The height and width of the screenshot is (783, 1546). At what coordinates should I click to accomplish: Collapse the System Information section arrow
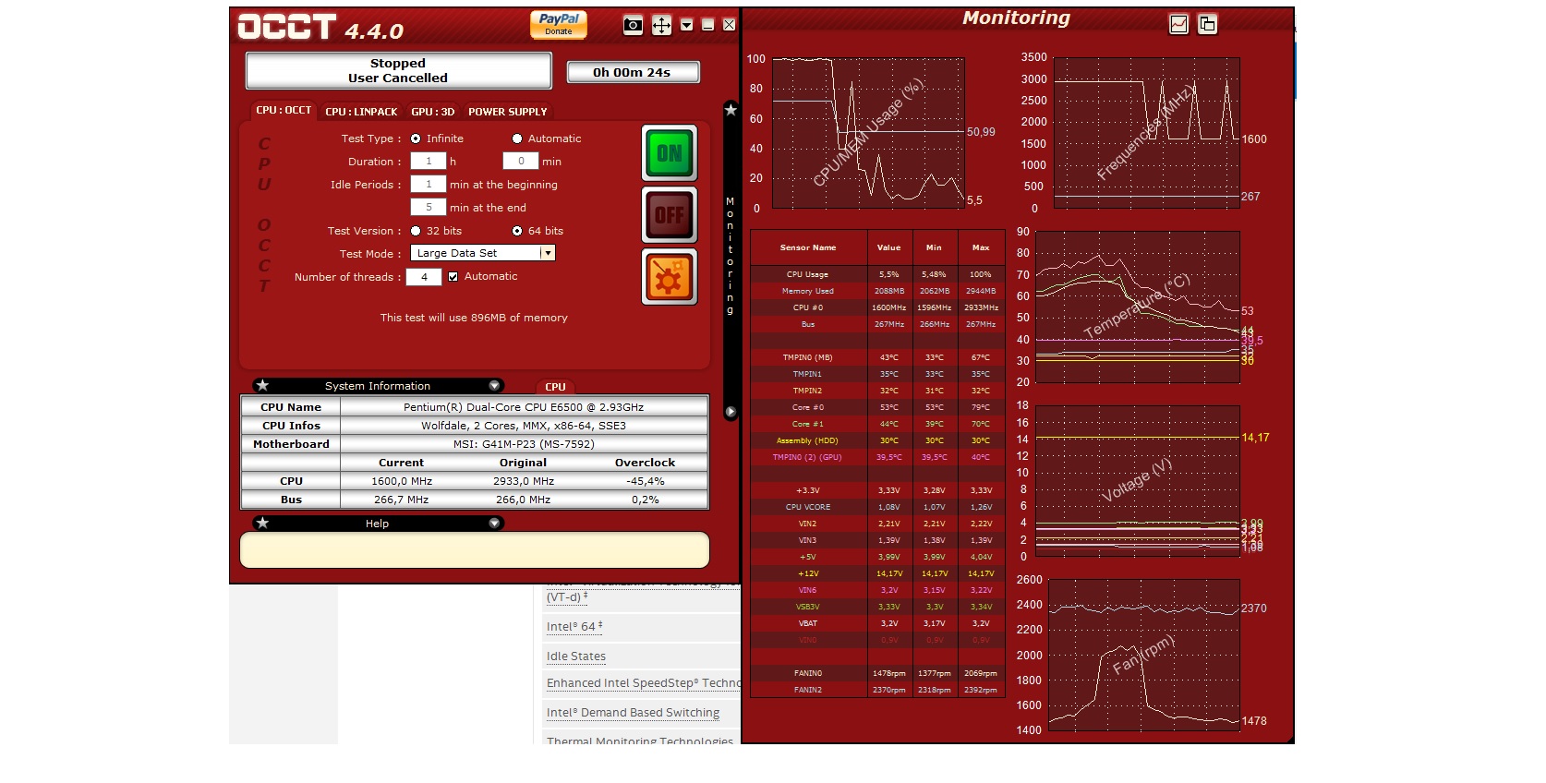point(495,385)
